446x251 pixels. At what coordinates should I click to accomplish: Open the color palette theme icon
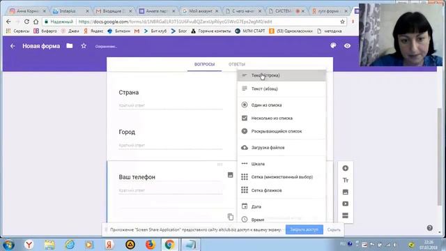click(x=333, y=45)
